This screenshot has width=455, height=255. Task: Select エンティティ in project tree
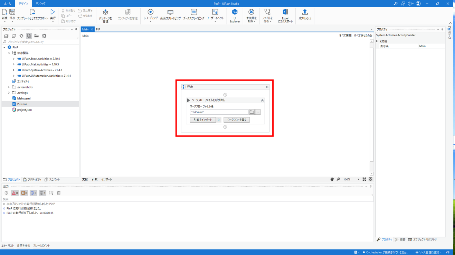pyautogui.click(x=23, y=82)
